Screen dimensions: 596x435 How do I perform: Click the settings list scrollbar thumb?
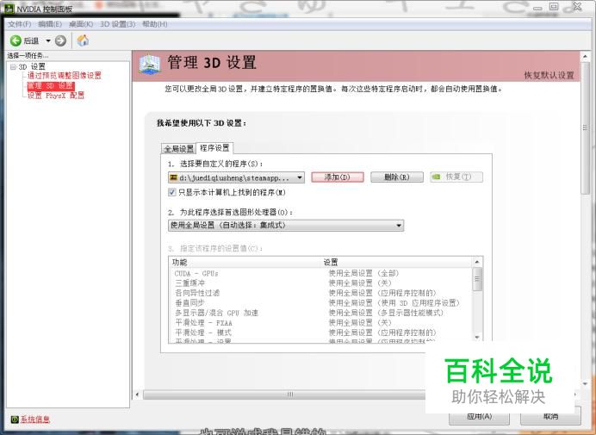pos(477,279)
